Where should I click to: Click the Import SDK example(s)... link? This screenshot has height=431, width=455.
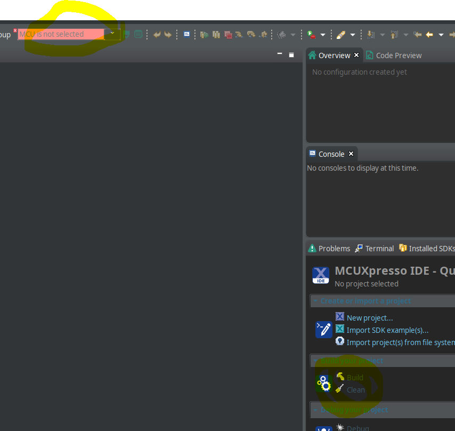point(387,330)
